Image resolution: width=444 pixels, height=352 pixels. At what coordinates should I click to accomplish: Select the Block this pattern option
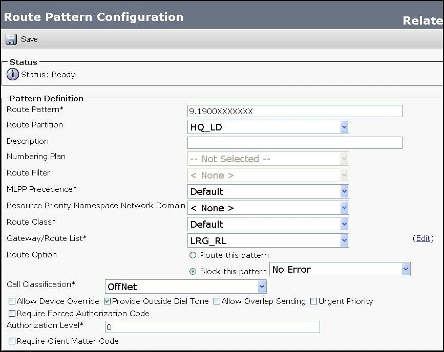(193, 272)
